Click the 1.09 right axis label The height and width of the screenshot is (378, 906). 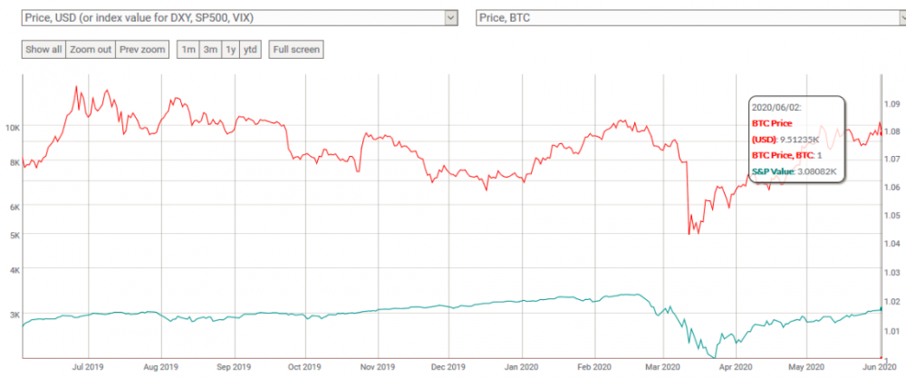pos(892,103)
